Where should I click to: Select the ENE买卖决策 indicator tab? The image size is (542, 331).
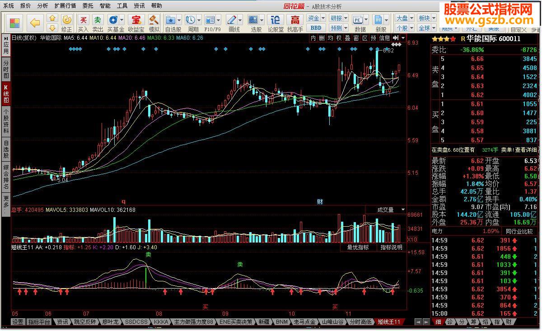coord(237,322)
